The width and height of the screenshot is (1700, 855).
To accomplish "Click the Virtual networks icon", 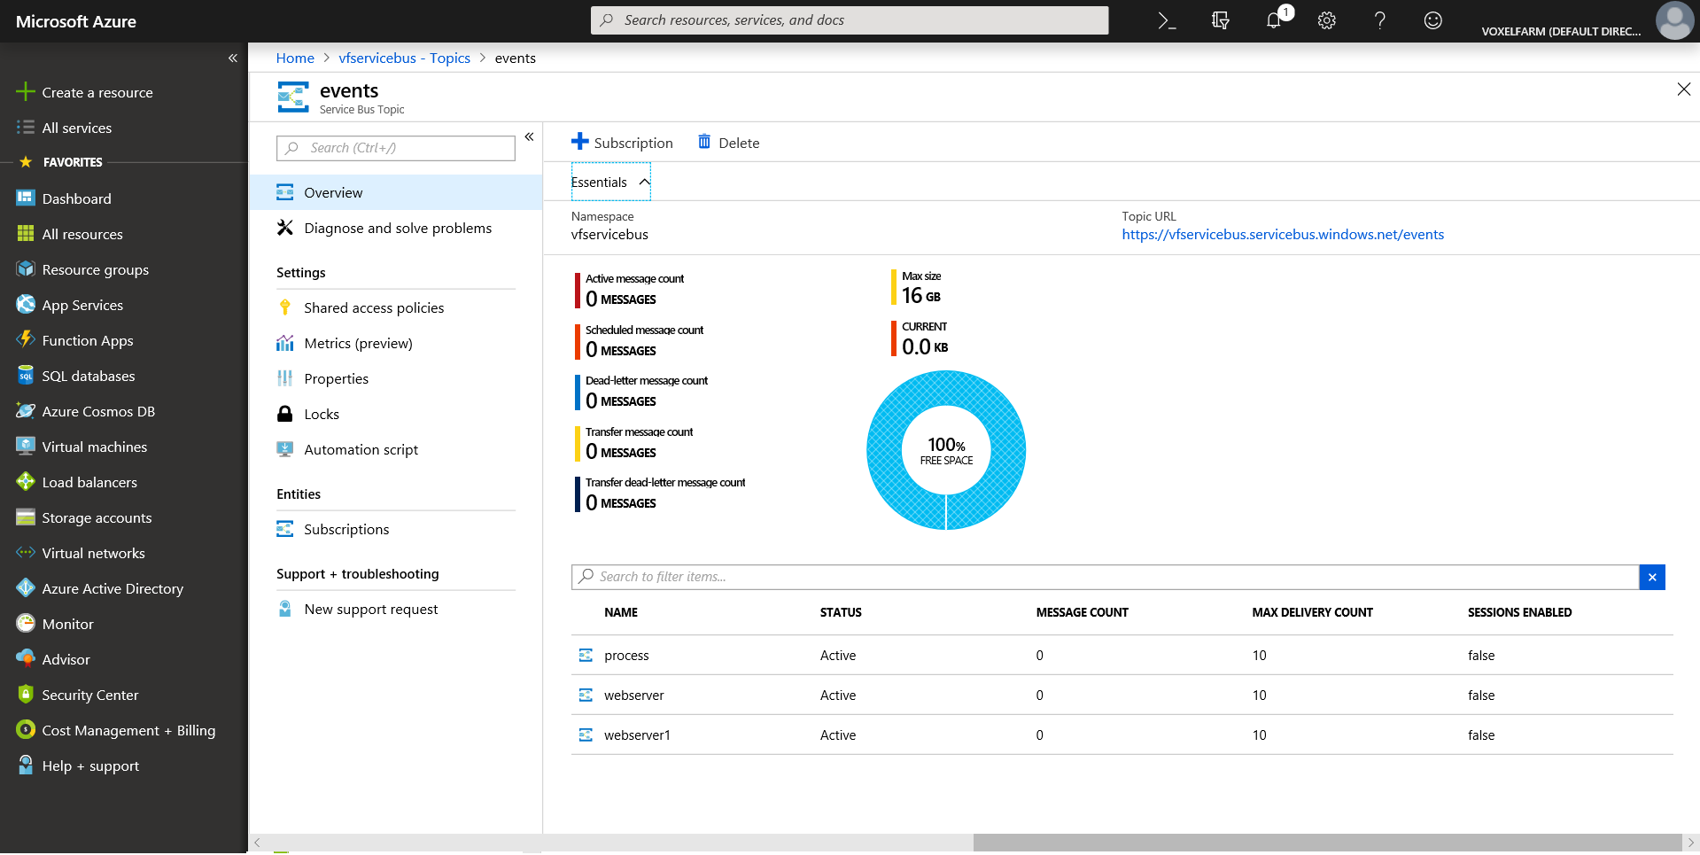I will (26, 553).
